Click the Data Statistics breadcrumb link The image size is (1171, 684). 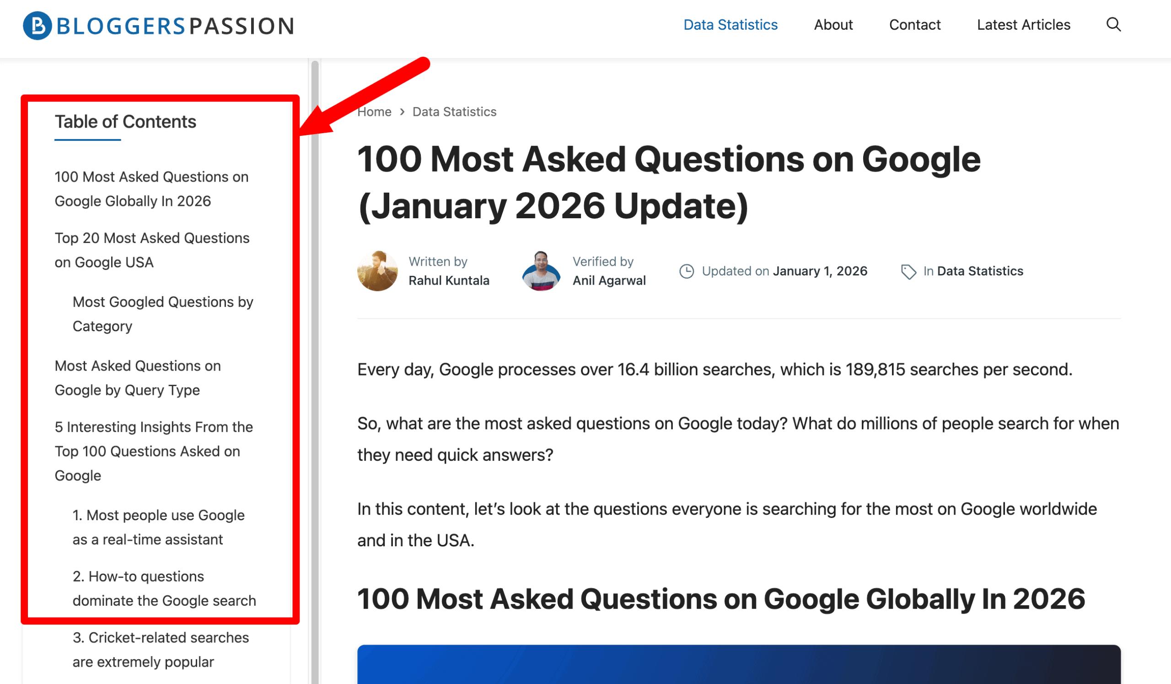(x=454, y=112)
